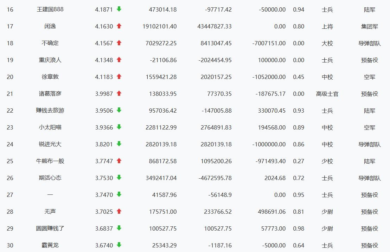Click the green down arrow in 锐进光大 row
The height and width of the screenshot is (252, 390).
click(x=119, y=144)
